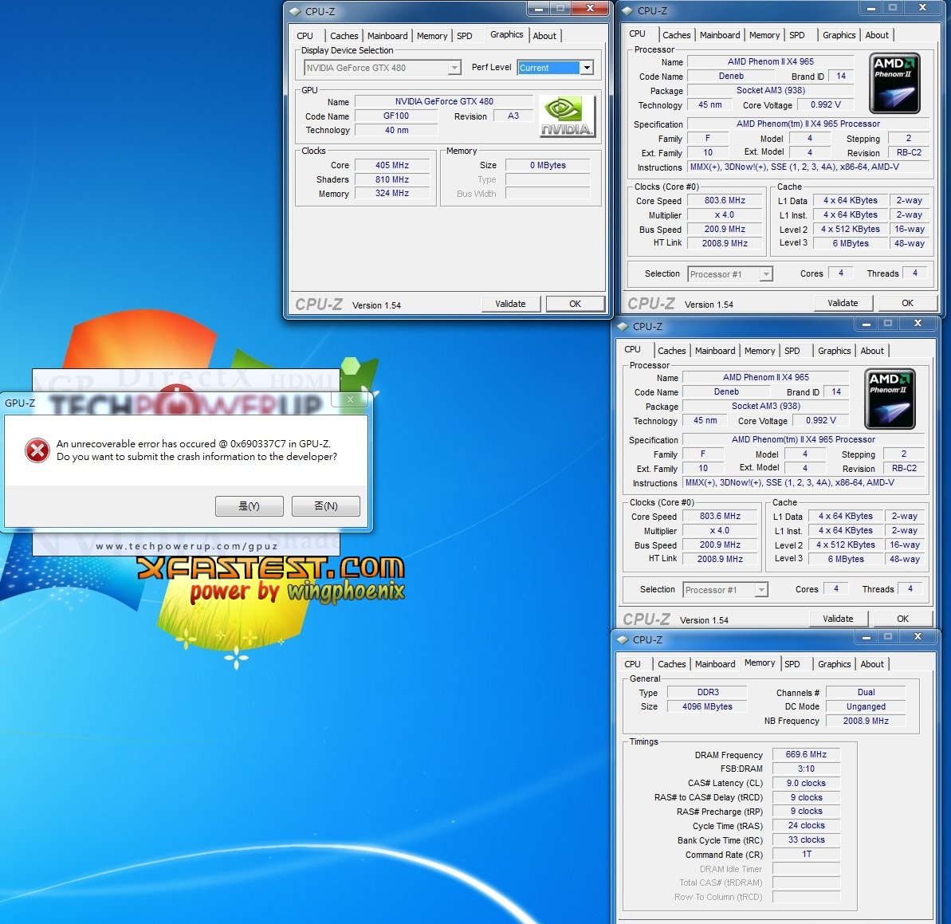Click the DRAM Frequency value field showing 669.6 MHz

[806, 754]
